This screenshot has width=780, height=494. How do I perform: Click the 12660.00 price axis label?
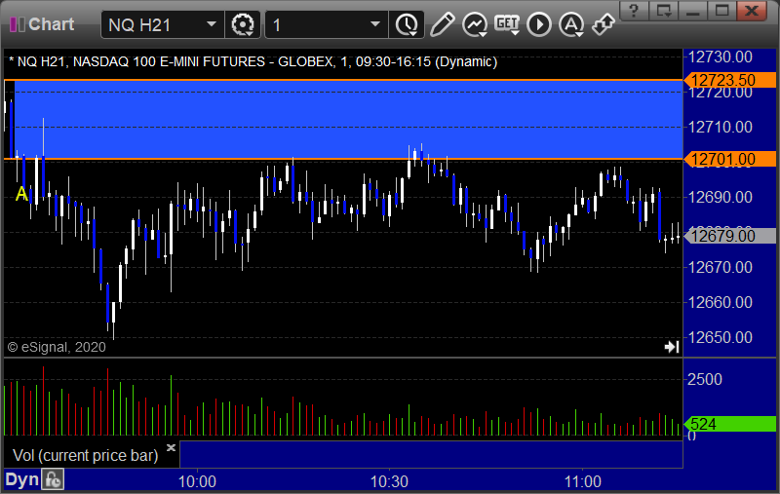[x=720, y=302]
